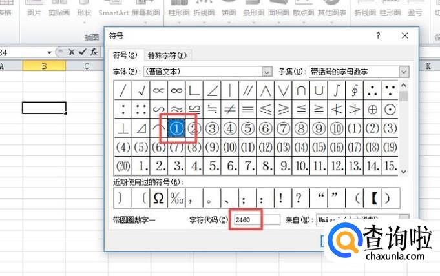Screen dimensions: 440x276
Task: Pick the infinity ∞ symbol
Action: point(176,90)
